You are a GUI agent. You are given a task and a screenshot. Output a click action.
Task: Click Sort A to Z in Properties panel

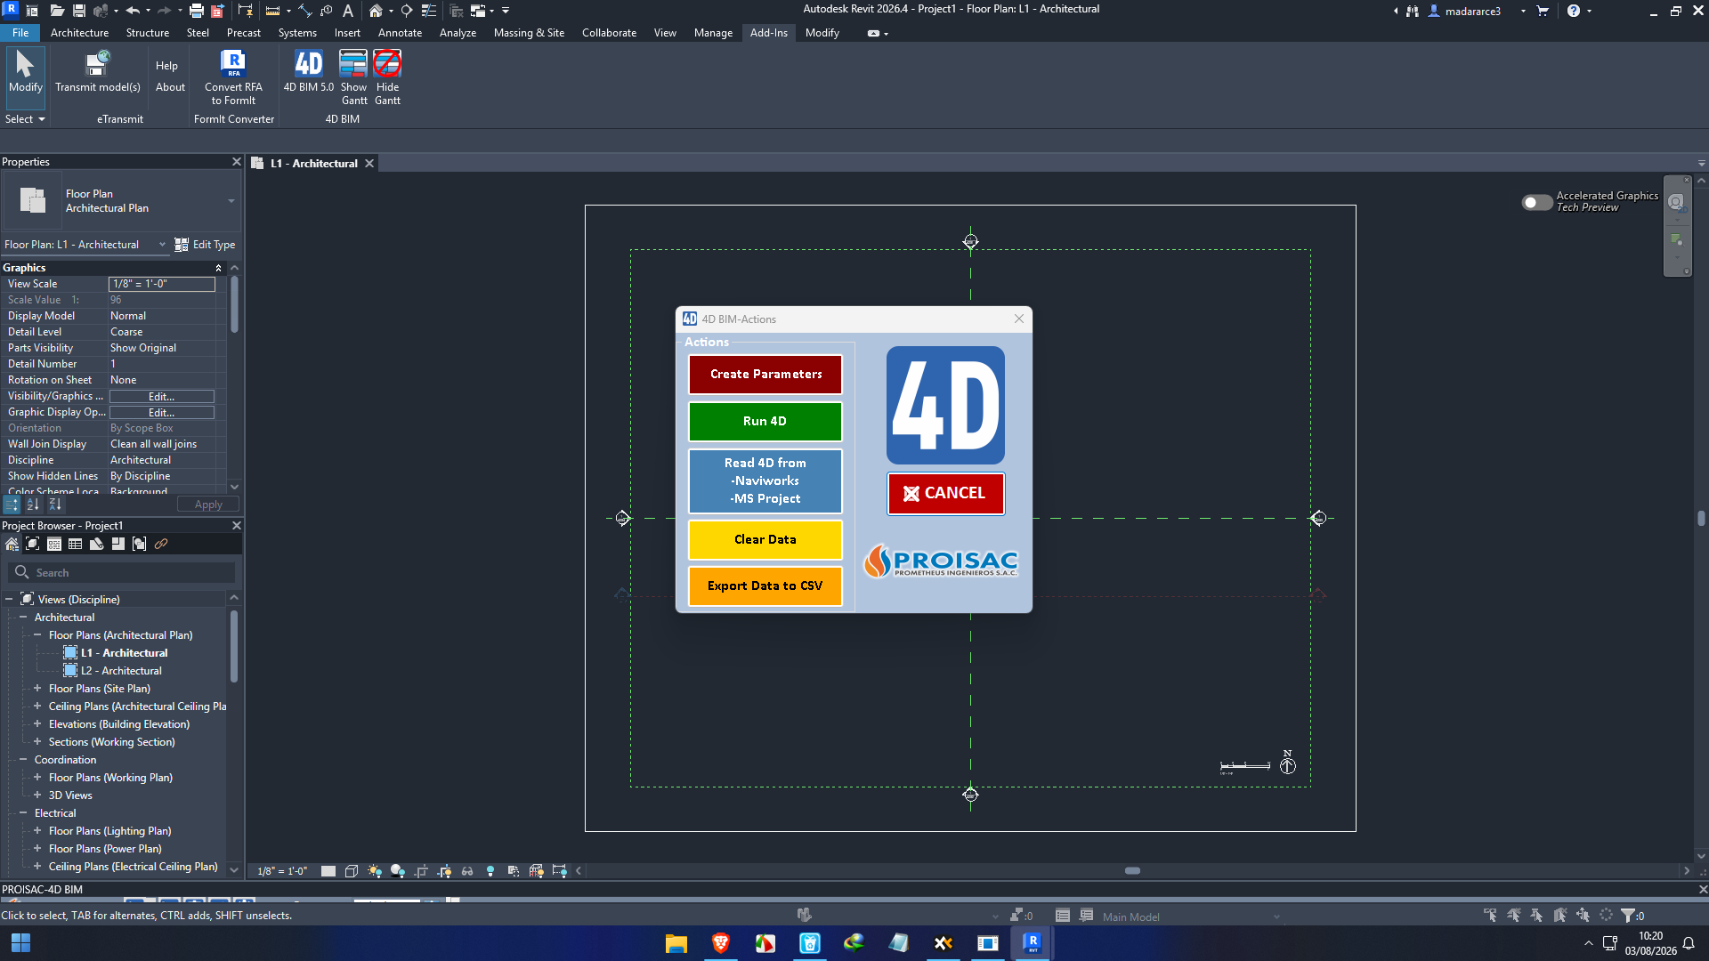coord(33,505)
